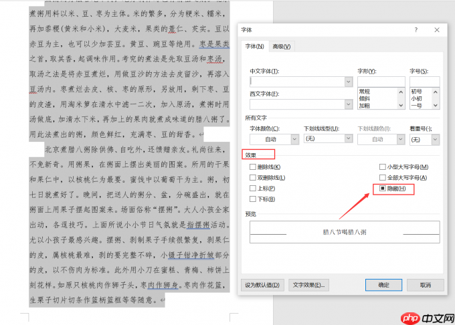
Task: Select 倾斜 in the 字形 list
Action: point(364,98)
